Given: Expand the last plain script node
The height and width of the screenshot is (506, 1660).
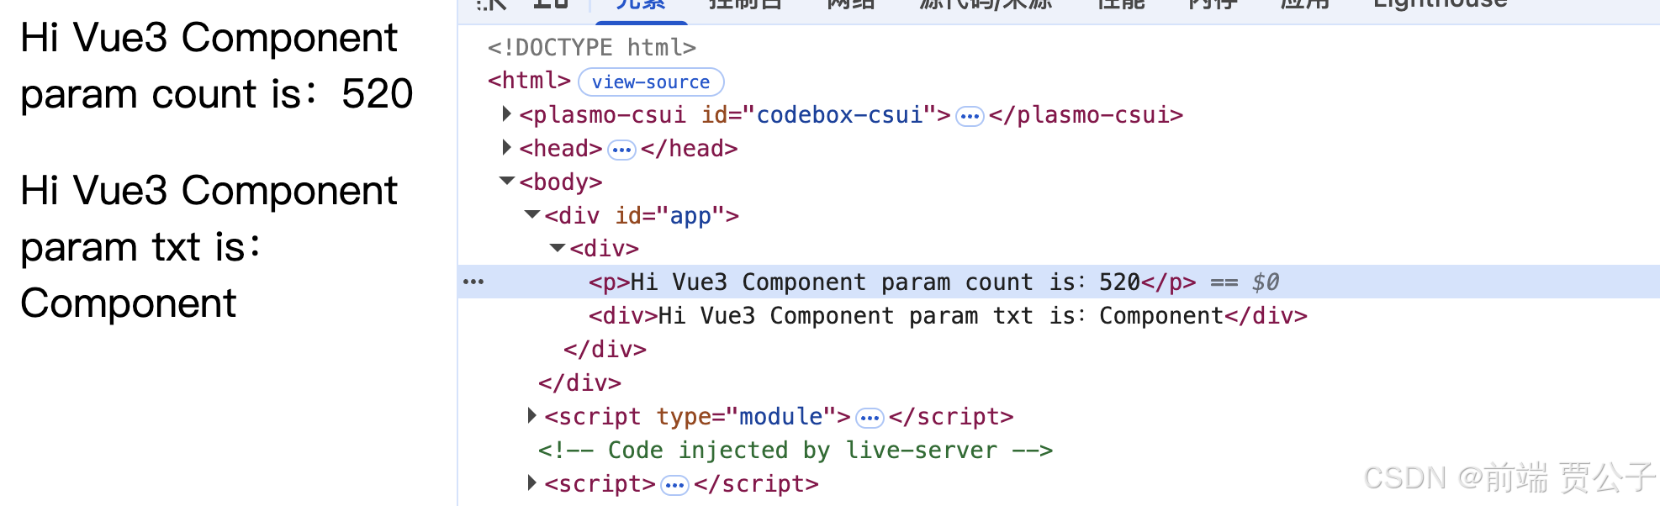Looking at the screenshot, I should click(x=531, y=482).
